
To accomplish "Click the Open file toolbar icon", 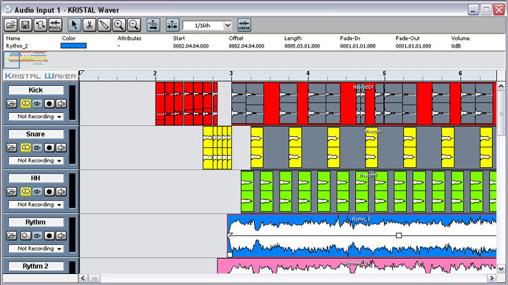I will [11, 25].
